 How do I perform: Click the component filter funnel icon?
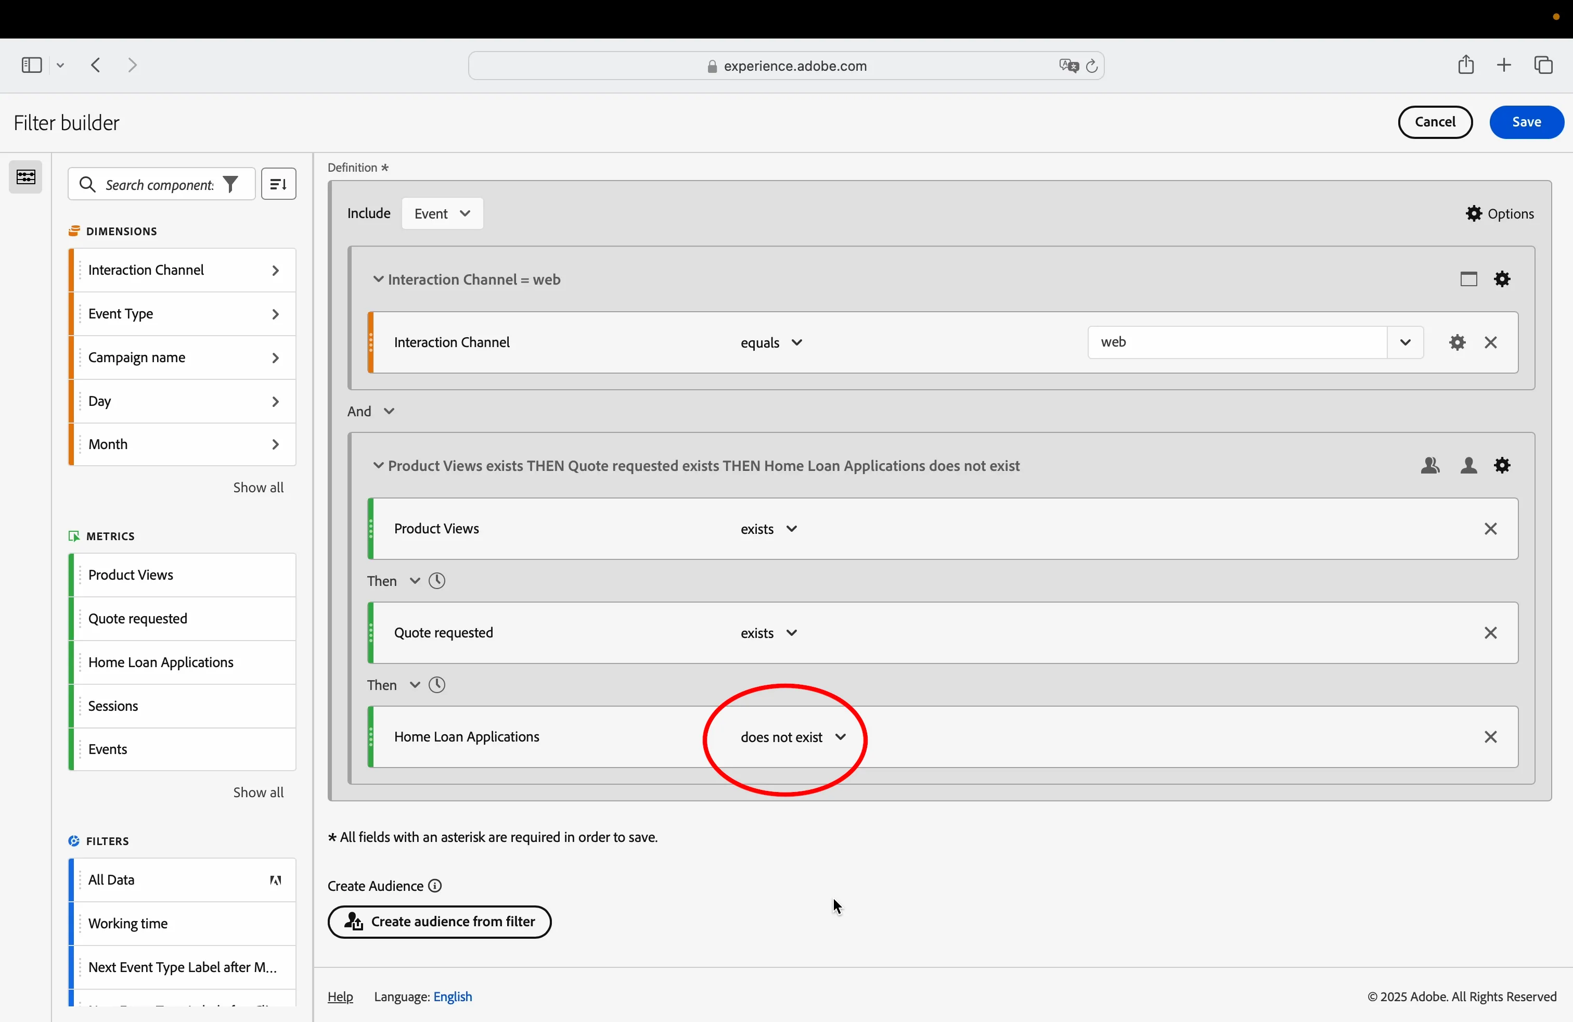[x=230, y=184]
